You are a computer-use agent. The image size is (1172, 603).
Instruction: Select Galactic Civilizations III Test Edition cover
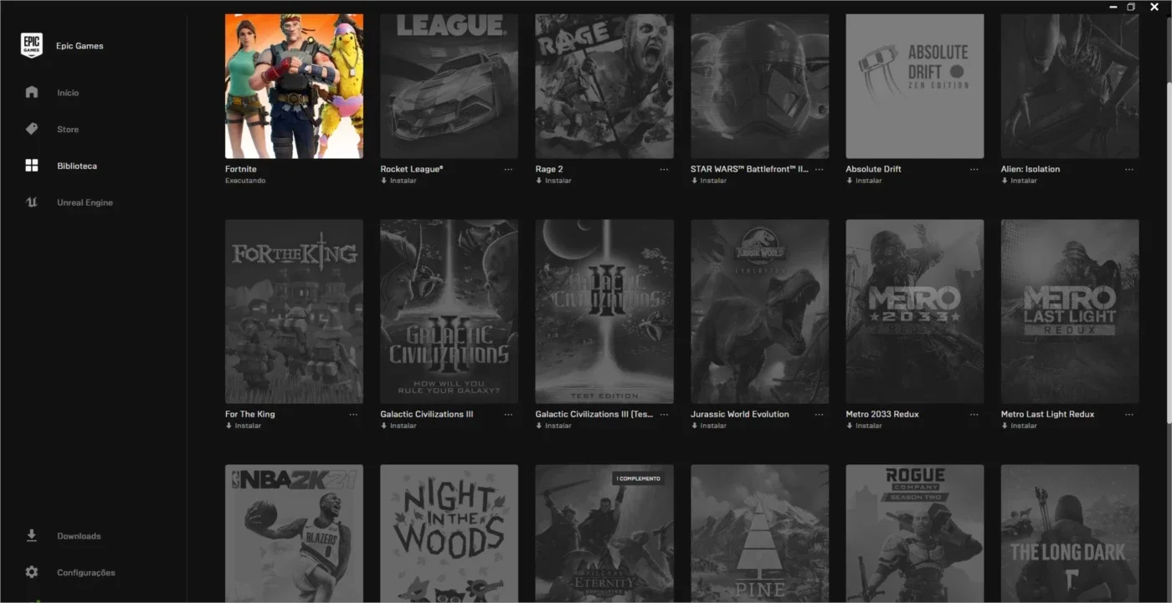click(604, 311)
